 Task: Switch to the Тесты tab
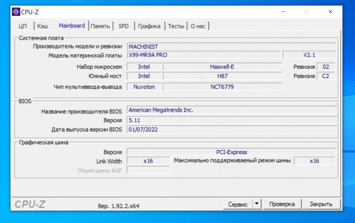coord(176,26)
